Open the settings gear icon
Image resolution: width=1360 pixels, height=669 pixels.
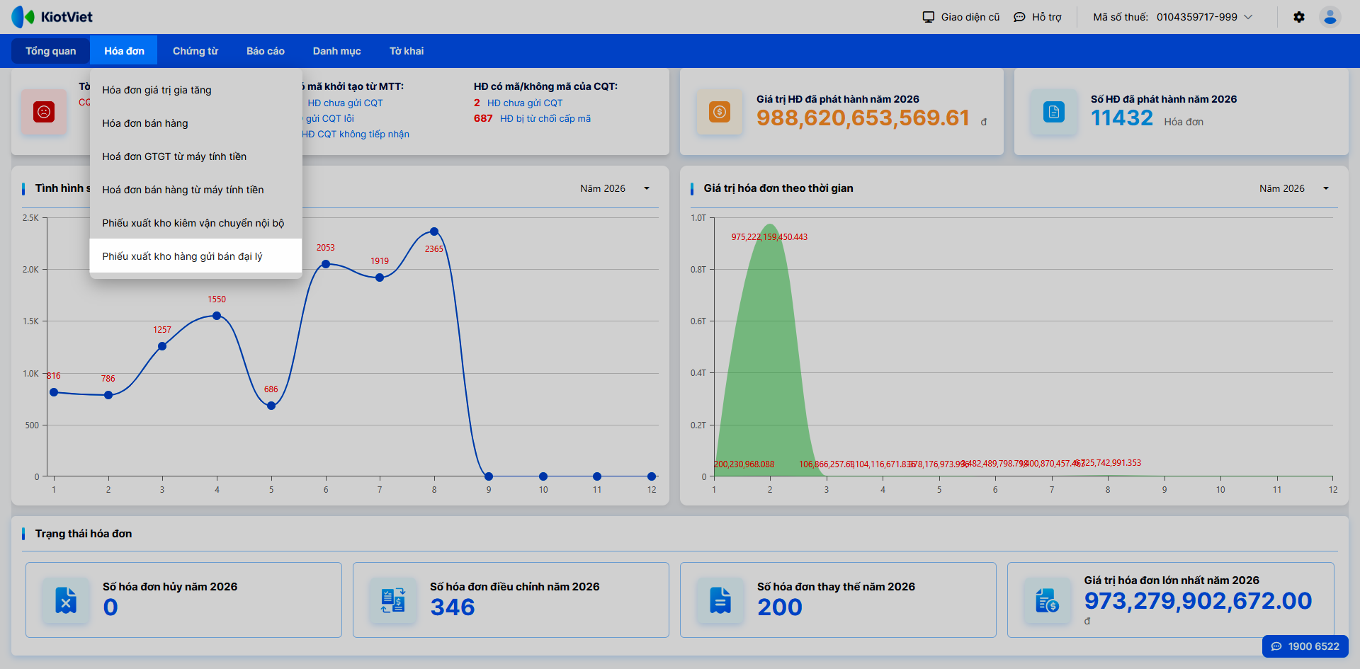click(x=1298, y=17)
